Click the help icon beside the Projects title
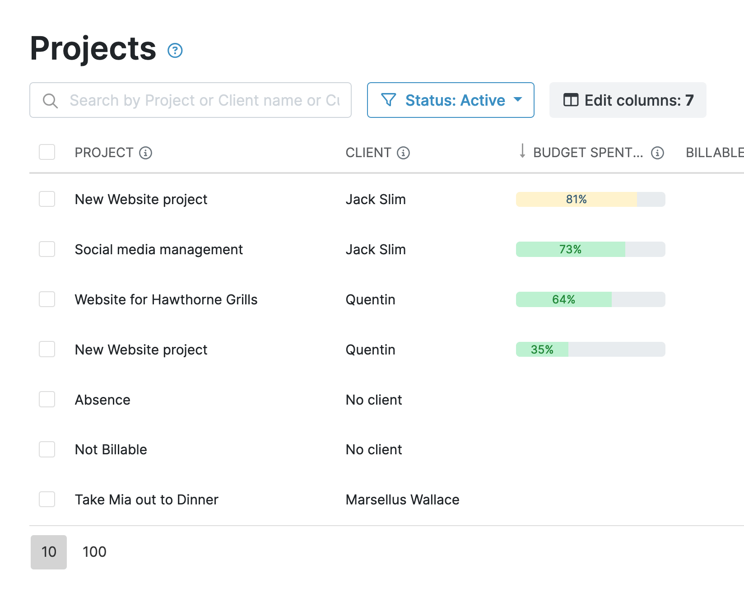The image size is (744, 597). [175, 51]
